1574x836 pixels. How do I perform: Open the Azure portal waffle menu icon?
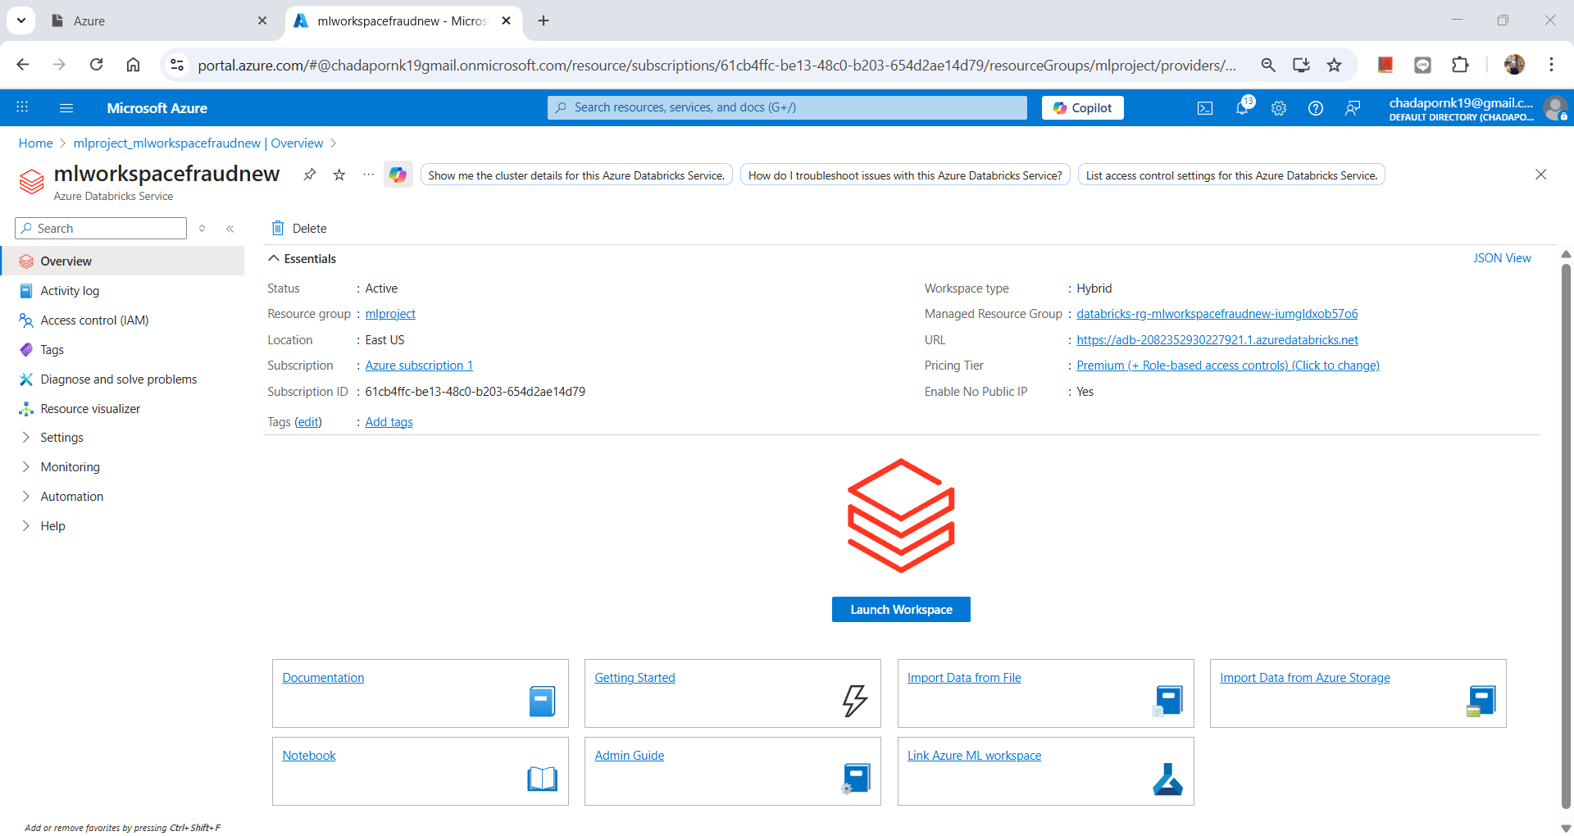tap(22, 107)
